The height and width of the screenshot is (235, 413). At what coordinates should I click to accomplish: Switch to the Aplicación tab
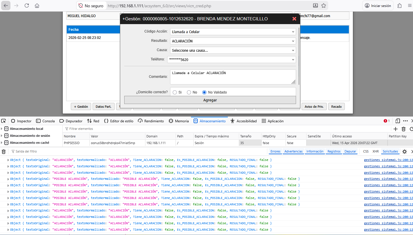[273, 121]
